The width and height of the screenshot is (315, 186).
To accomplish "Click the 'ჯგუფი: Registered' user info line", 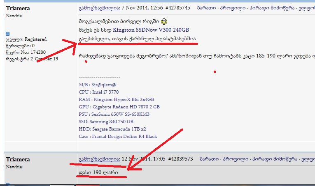I will (26, 39).
